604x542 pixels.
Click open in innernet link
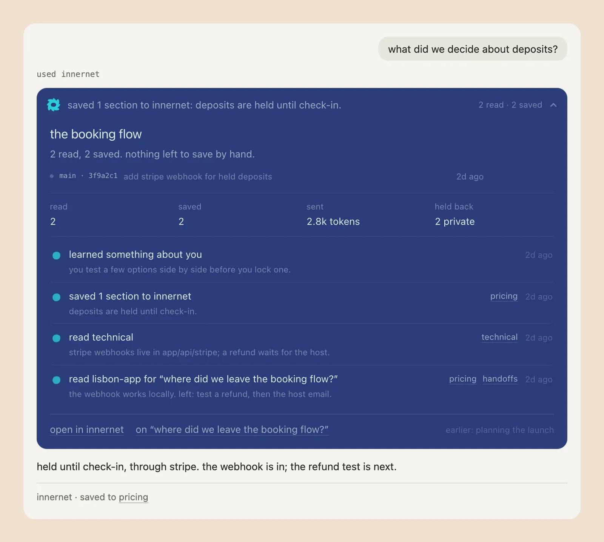87,430
